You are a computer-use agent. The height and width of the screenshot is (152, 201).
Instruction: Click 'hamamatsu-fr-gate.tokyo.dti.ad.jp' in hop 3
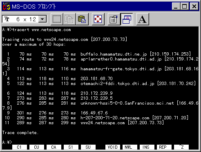(121, 69)
